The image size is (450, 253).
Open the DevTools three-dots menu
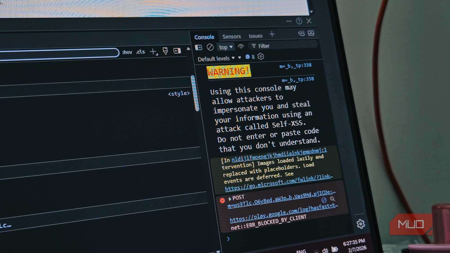(x=289, y=21)
